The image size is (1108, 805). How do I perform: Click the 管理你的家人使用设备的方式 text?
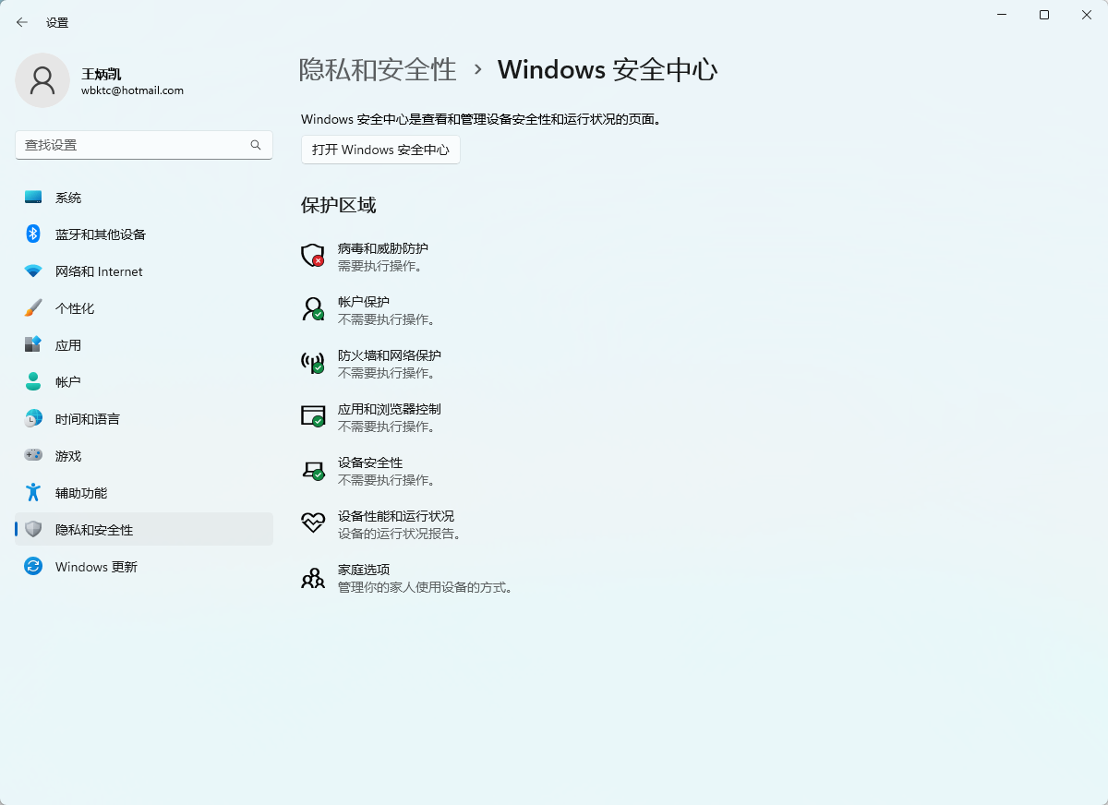(x=426, y=587)
